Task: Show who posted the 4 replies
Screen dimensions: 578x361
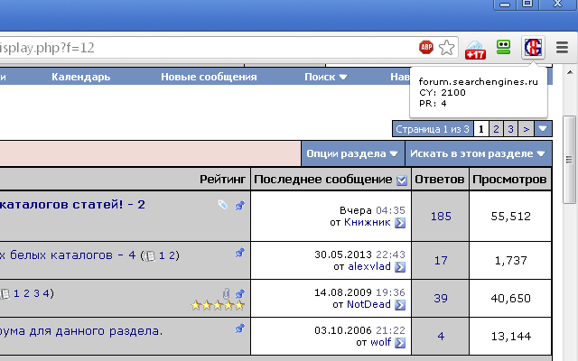Action: pyautogui.click(x=441, y=336)
